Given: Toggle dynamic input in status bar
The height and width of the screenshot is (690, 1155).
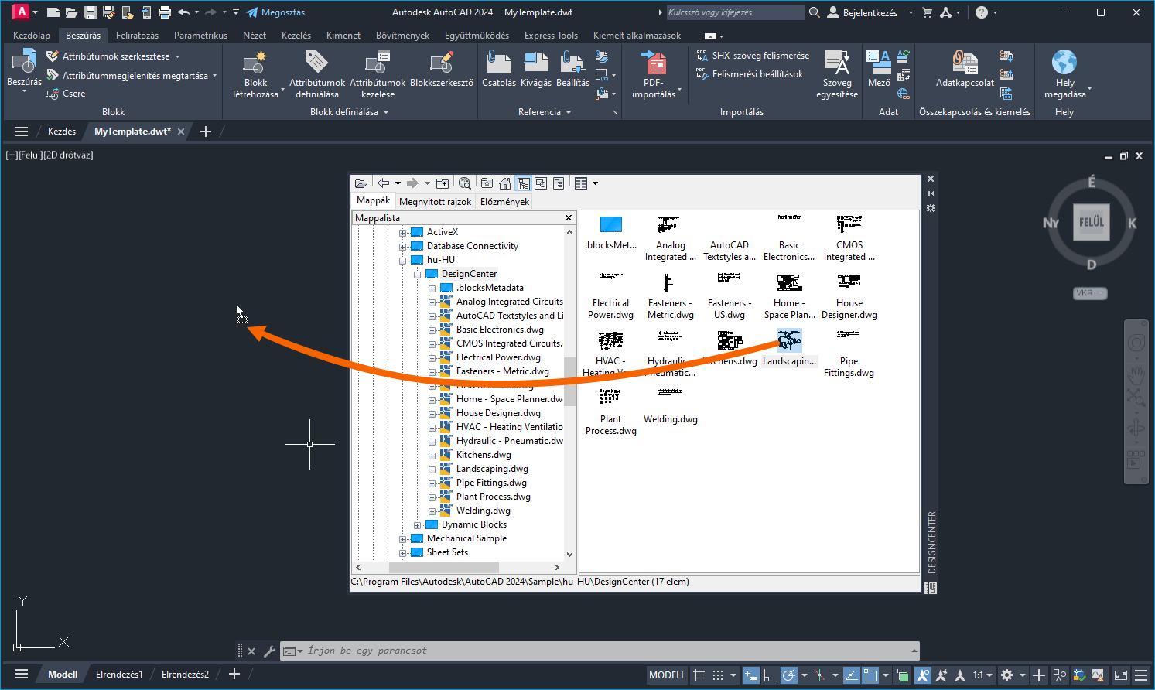Looking at the screenshot, I should point(751,675).
